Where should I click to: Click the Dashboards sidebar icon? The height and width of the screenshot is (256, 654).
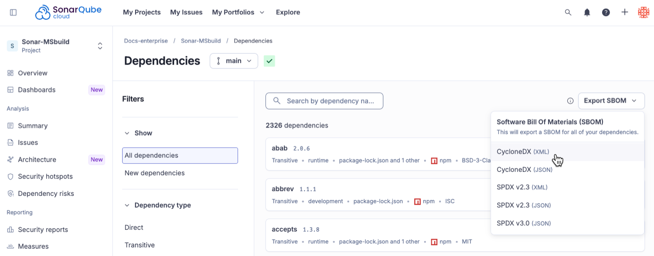pos(10,90)
